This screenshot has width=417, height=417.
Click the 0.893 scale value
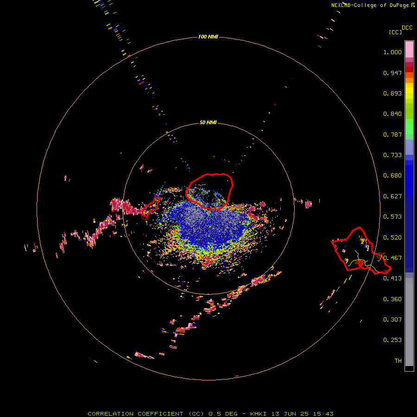click(392, 93)
